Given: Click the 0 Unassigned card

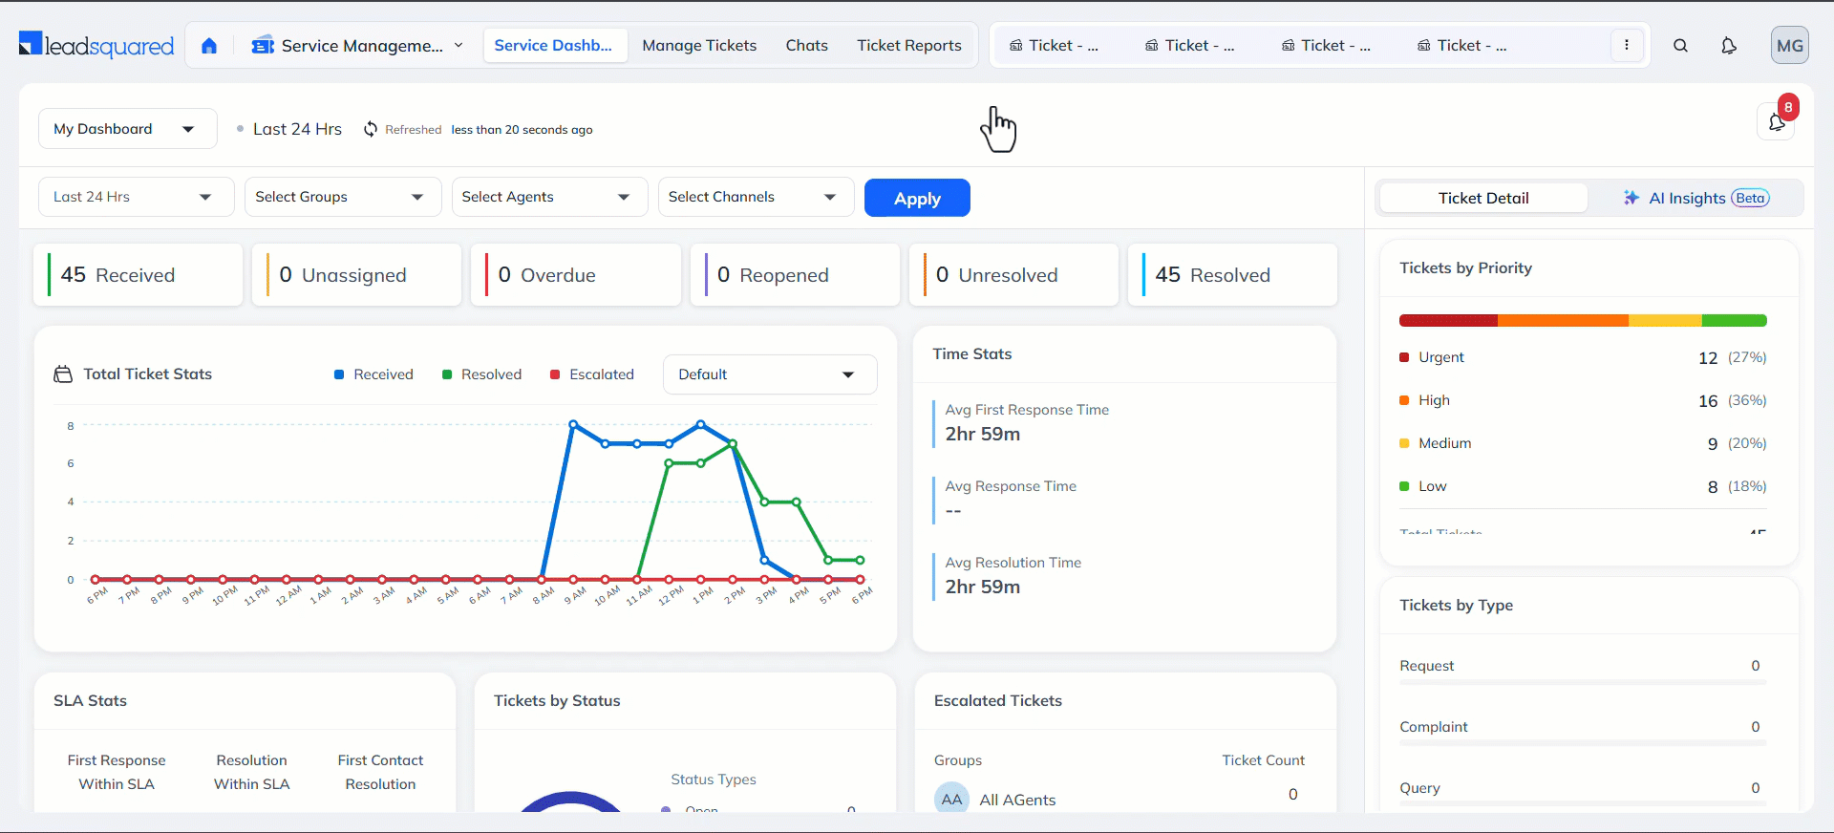Looking at the screenshot, I should [x=357, y=275].
